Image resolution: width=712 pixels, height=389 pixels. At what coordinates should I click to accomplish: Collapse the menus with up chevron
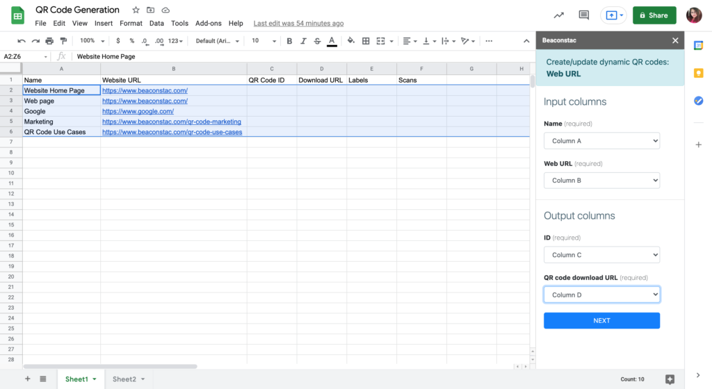pyautogui.click(x=526, y=41)
